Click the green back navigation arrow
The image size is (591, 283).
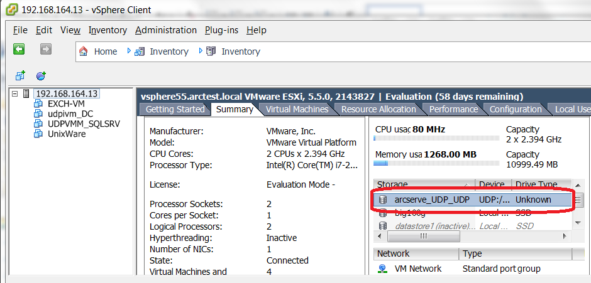pos(19,50)
